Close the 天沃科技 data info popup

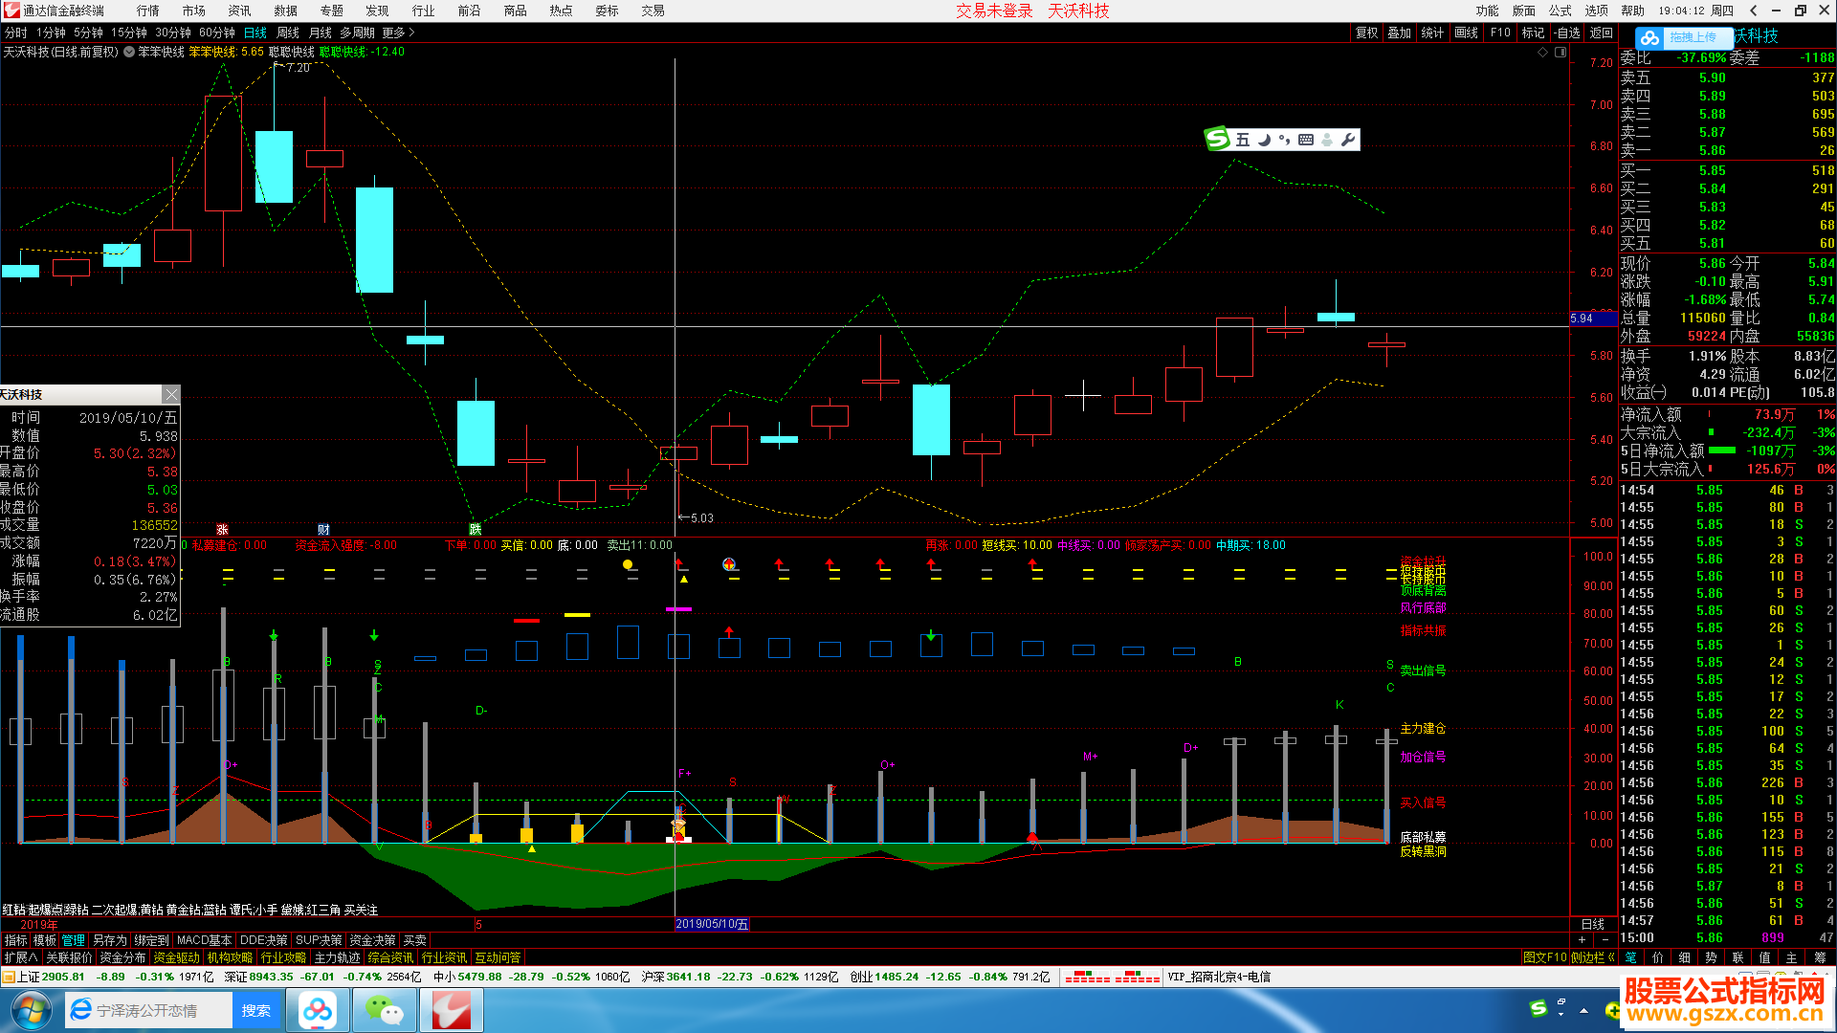pos(170,394)
